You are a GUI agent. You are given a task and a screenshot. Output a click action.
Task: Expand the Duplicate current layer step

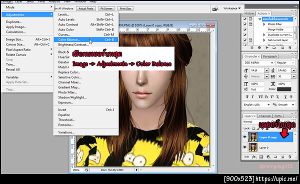coord(264,35)
